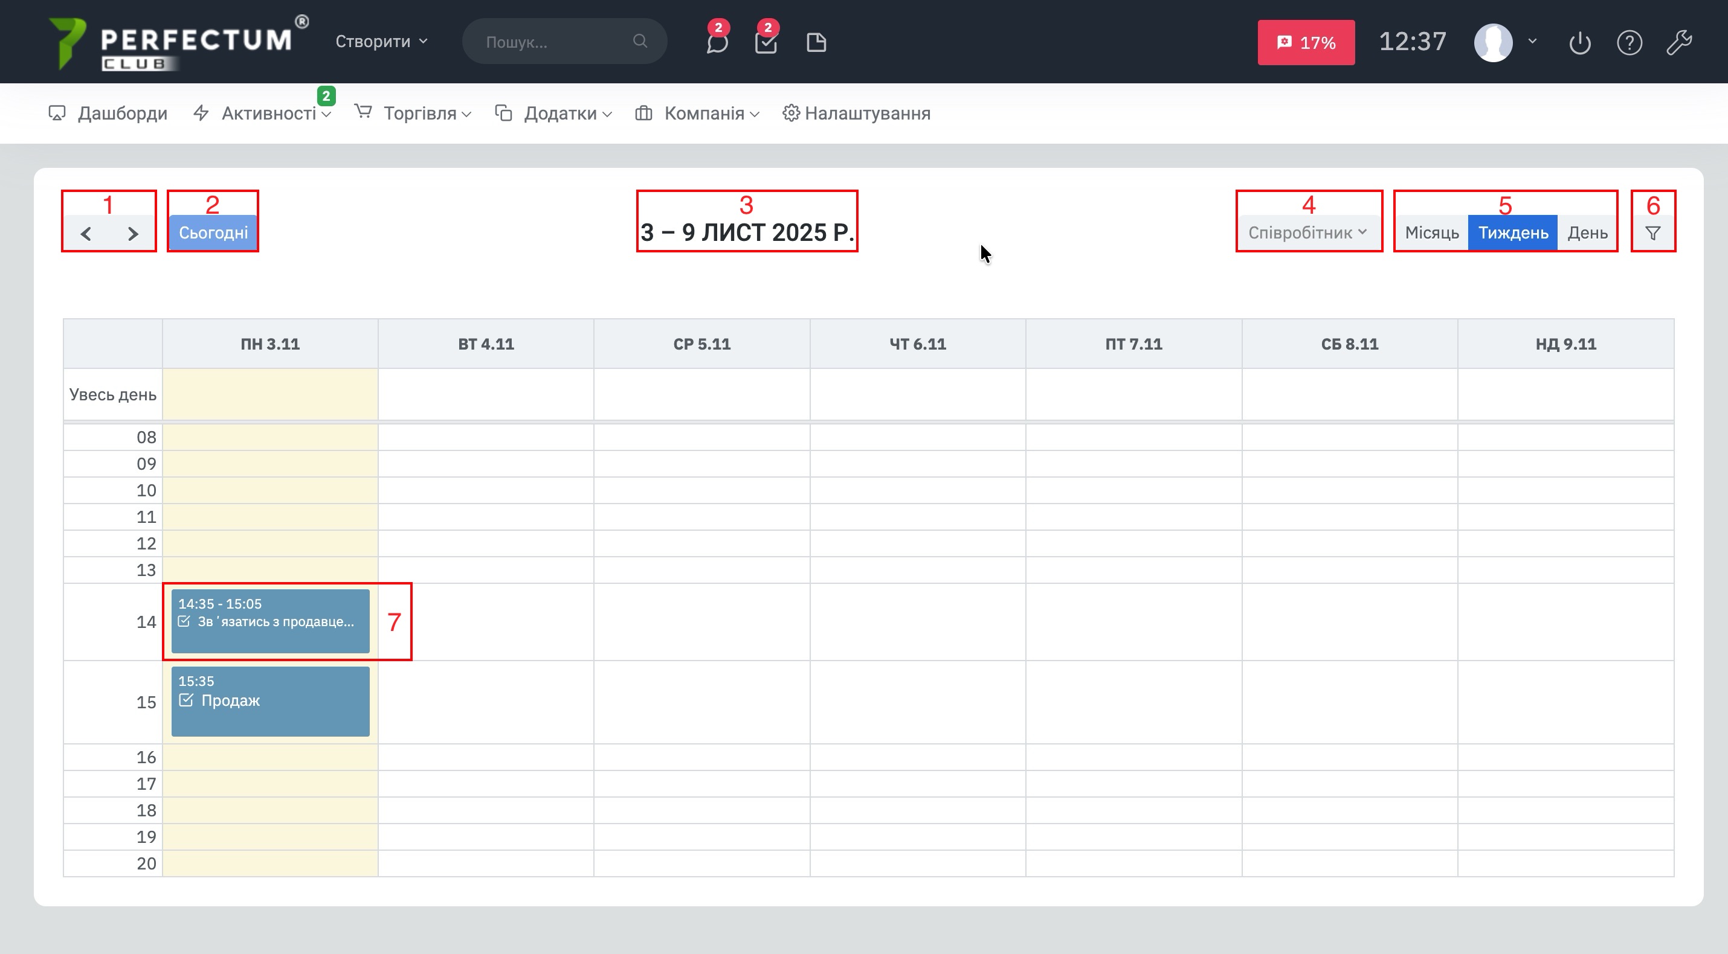Click the document notes icon in header
1728x954 pixels.
(x=816, y=43)
